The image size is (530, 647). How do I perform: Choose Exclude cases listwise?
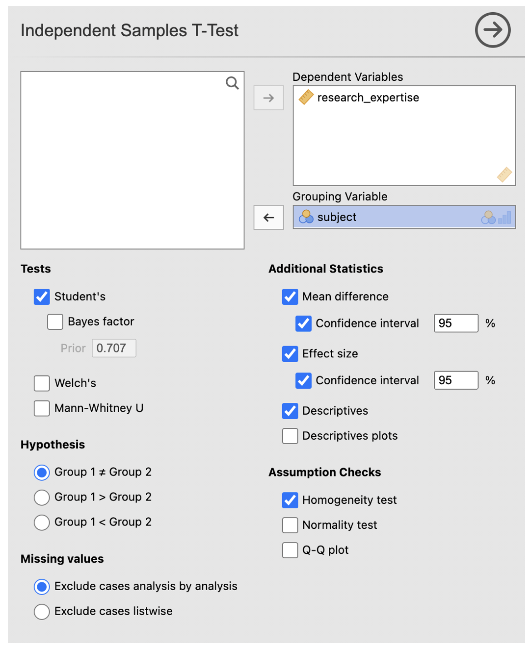tap(42, 612)
